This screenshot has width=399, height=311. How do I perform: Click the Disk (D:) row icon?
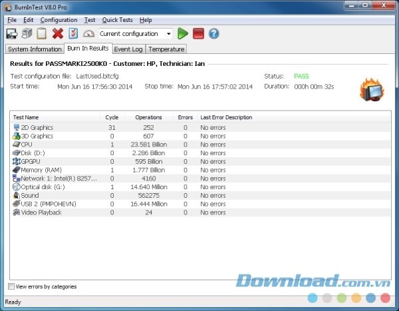(x=17, y=153)
